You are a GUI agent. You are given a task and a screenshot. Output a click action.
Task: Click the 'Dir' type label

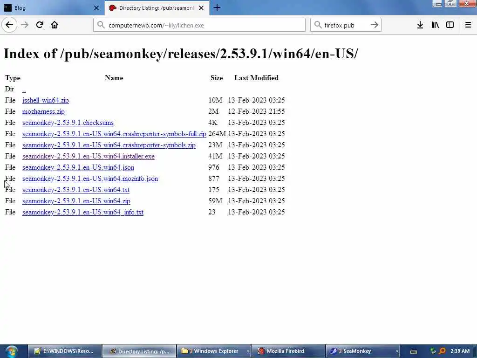click(x=9, y=89)
